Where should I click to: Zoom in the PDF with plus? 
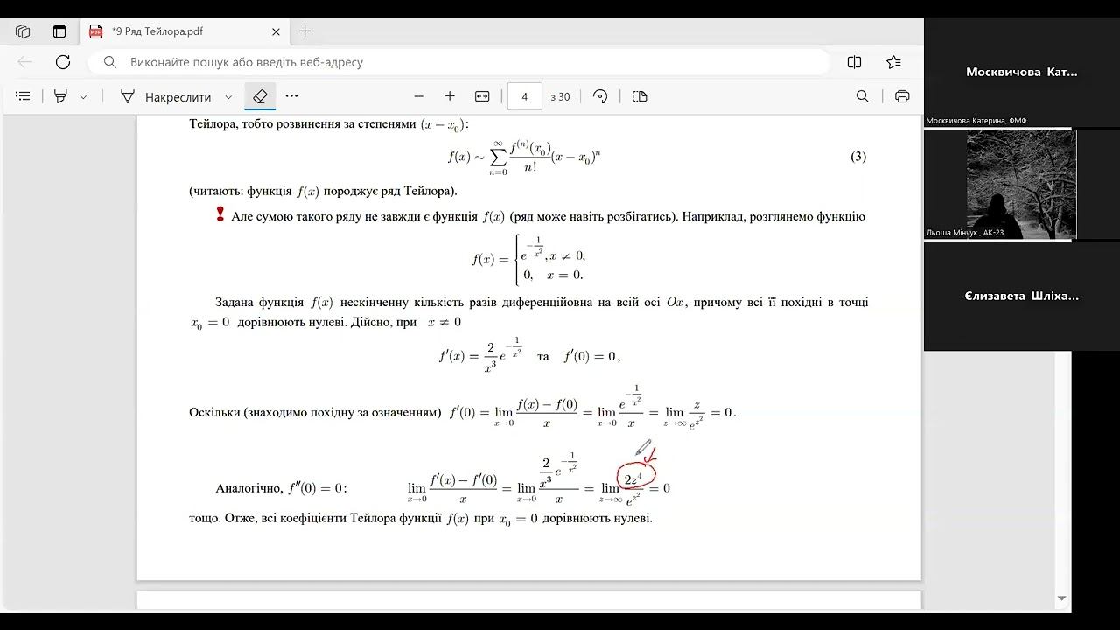tap(450, 96)
